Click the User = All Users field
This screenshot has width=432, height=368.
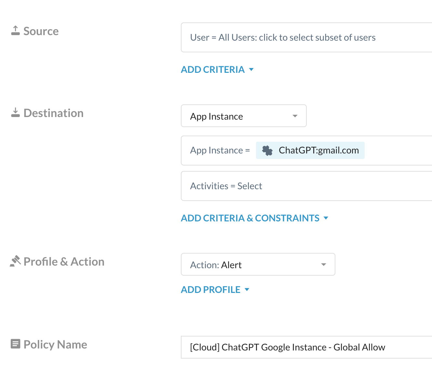coord(306,37)
